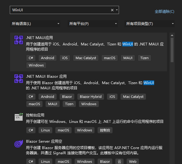Click the C# tag under .NET MAUI Blazor 应用
The width and height of the screenshot is (182, 164).
31,97
